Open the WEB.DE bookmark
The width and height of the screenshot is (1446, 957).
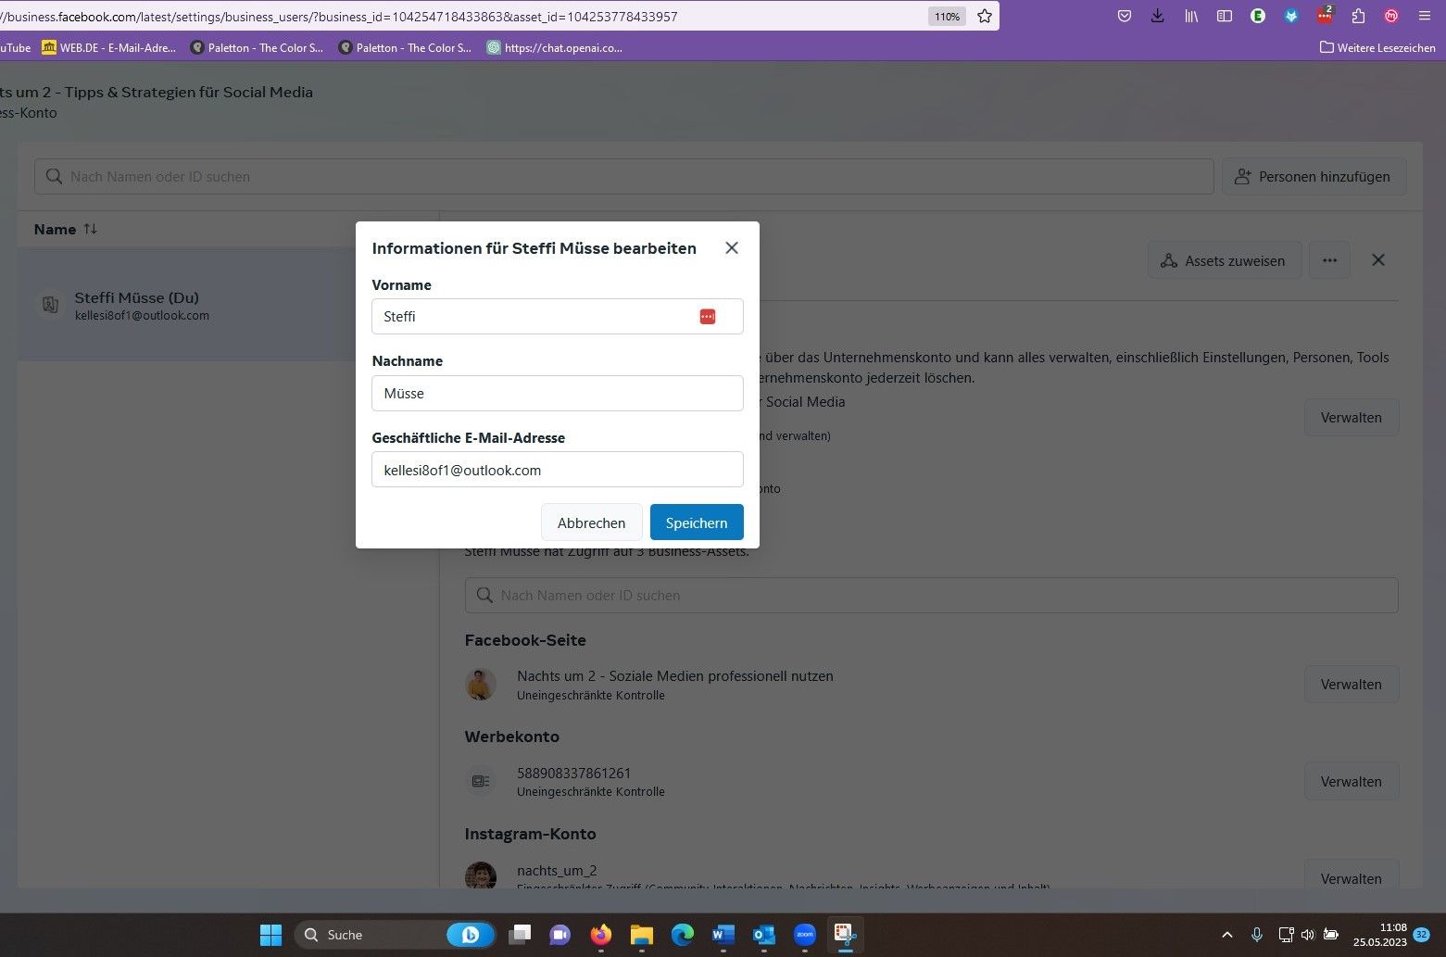(x=109, y=47)
